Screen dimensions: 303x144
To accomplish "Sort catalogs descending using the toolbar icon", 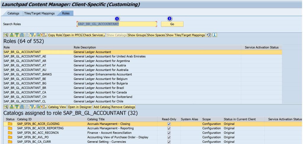I will pos(17,107).
